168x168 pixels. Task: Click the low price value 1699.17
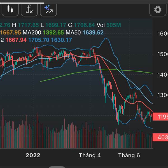[56, 25]
